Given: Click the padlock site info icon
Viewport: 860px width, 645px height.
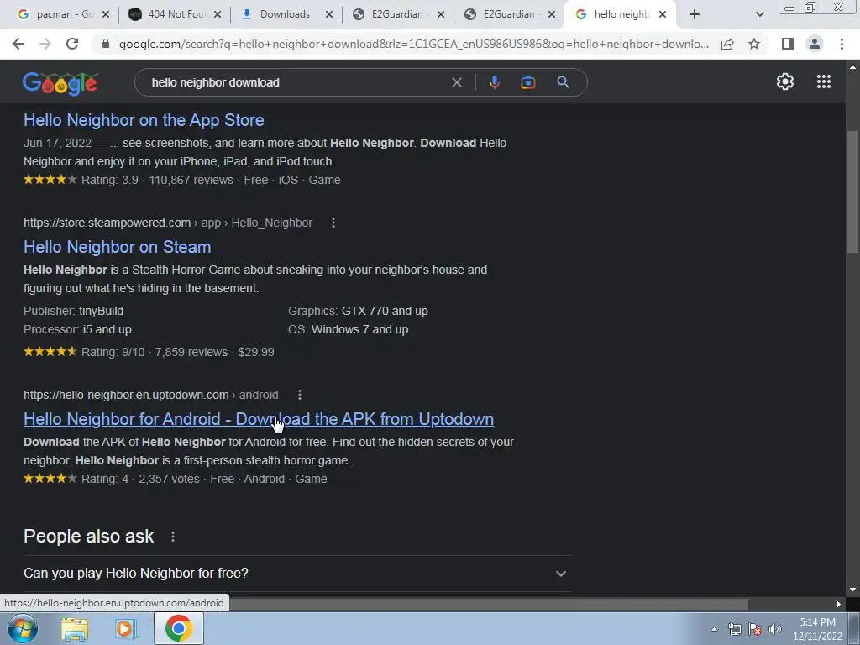Looking at the screenshot, I should [106, 44].
